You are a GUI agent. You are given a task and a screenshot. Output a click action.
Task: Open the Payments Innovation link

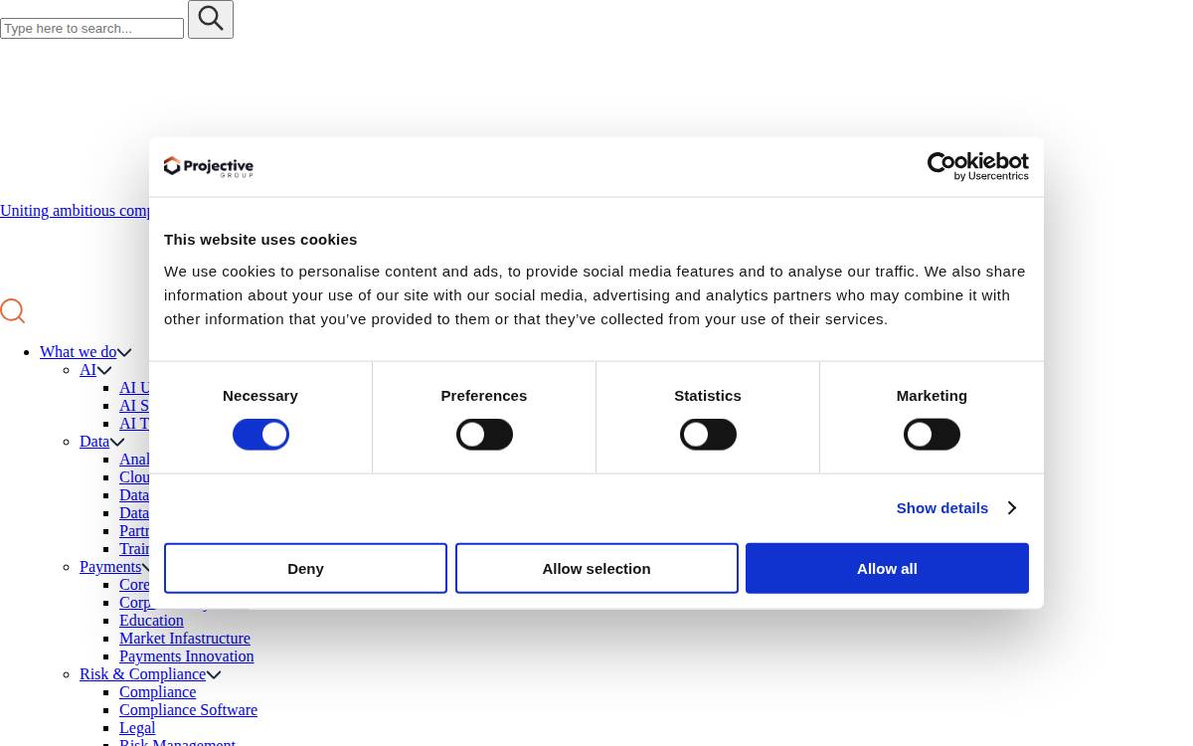tap(187, 656)
